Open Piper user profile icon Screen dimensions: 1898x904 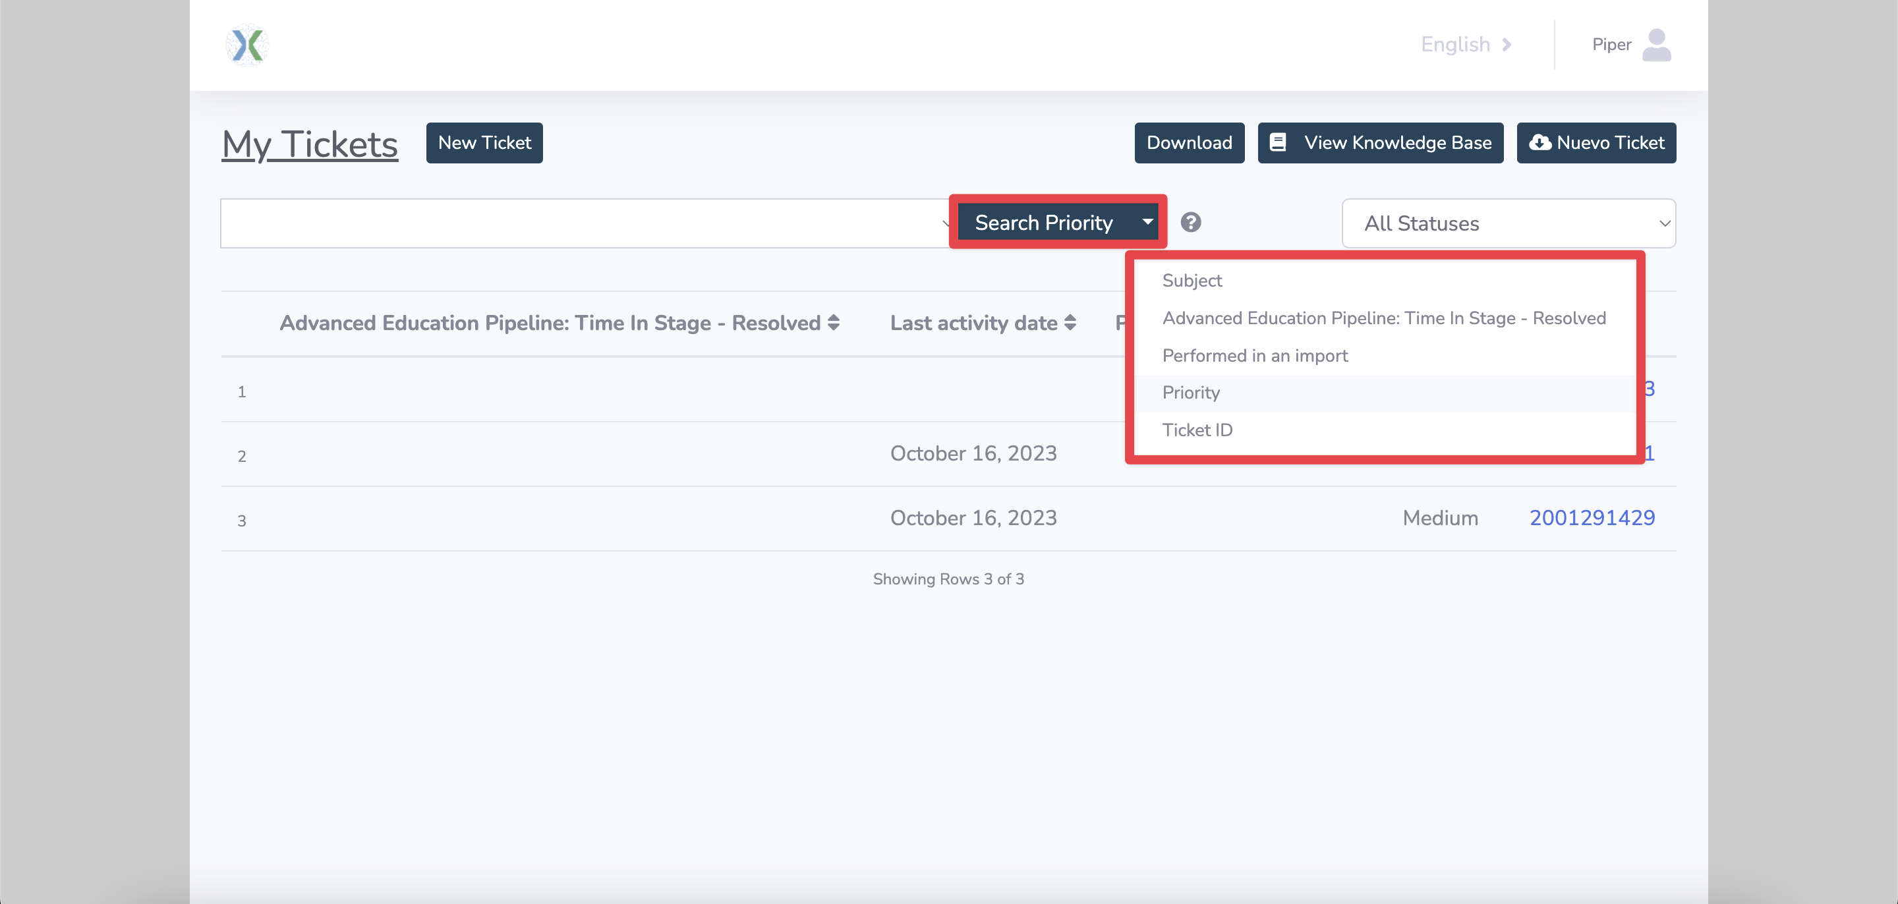[1655, 45]
